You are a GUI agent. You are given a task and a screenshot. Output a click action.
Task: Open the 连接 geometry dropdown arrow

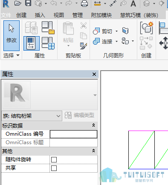(x=116, y=41)
